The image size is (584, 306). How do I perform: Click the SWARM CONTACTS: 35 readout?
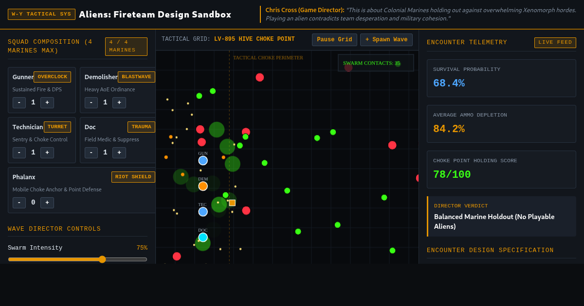[376, 63]
